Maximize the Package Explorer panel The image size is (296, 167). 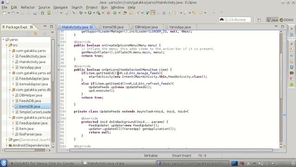(51, 27)
